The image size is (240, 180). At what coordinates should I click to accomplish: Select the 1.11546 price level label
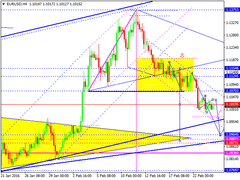[232, 68]
